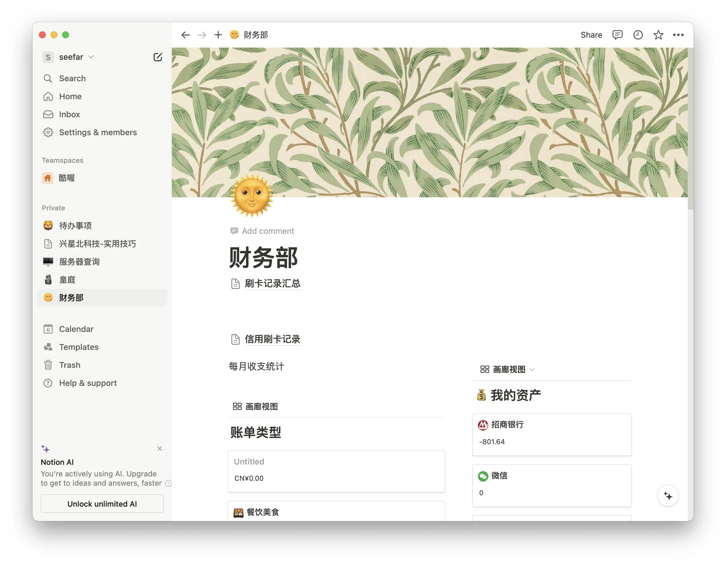Go forward with the right arrow
726x564 pixels.
coord(202,35)
